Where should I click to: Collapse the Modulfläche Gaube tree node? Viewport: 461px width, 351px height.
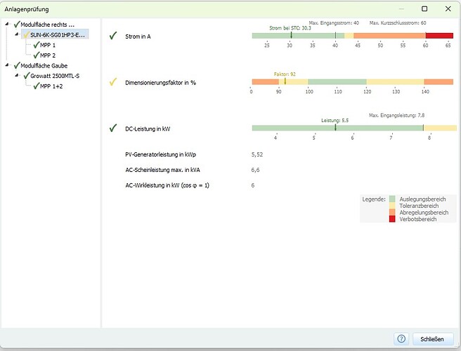[7, 65]
